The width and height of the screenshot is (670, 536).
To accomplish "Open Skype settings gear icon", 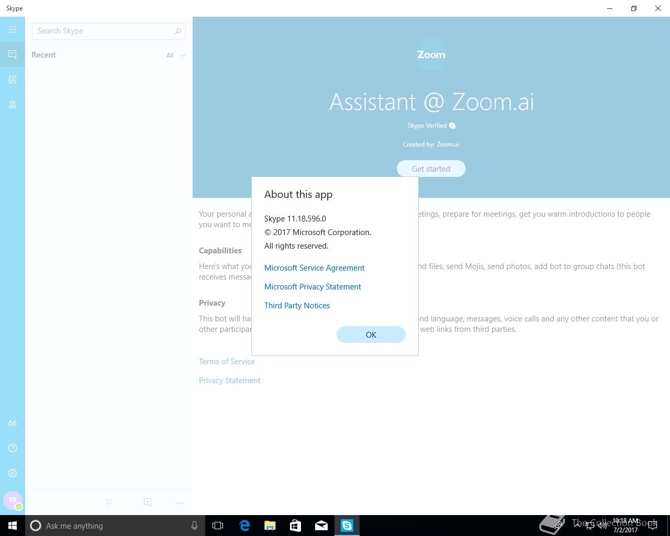I will 13,473.
